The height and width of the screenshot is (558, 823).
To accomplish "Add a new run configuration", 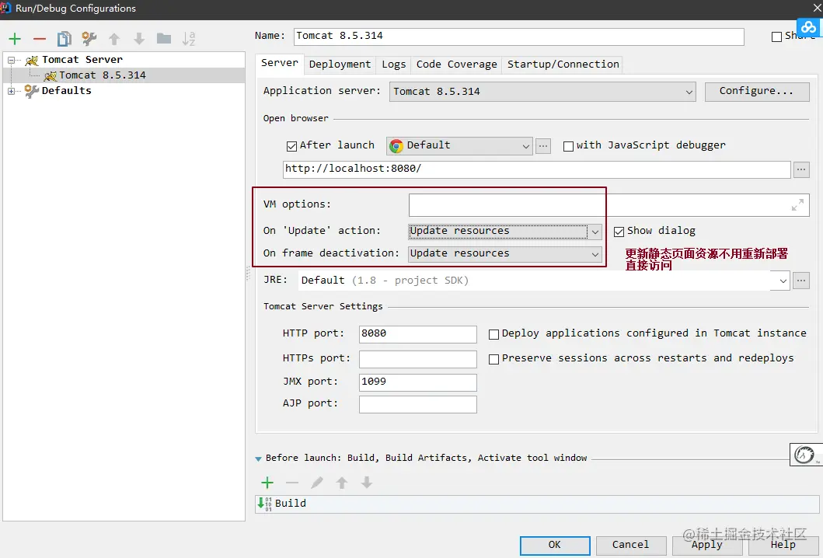I will 15,38.
